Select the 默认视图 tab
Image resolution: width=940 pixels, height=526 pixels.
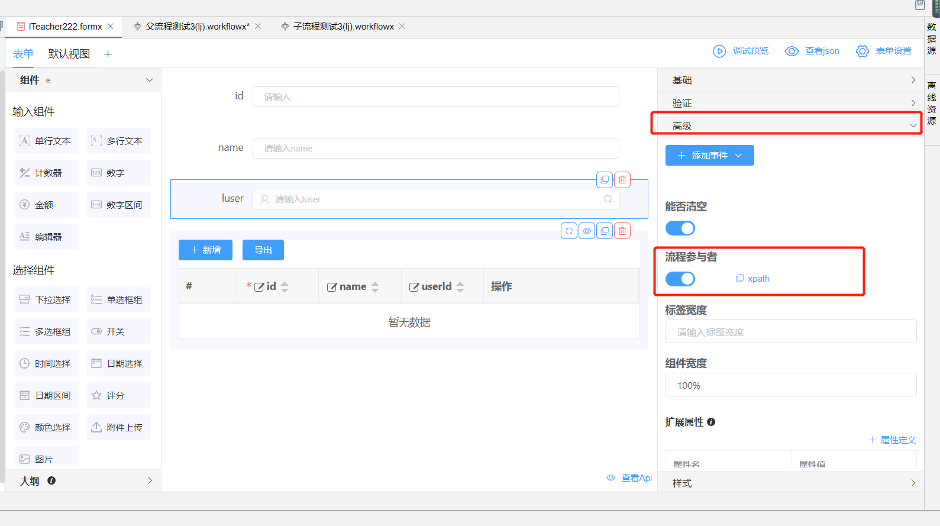pyautogui.click(x=69, y=54)
